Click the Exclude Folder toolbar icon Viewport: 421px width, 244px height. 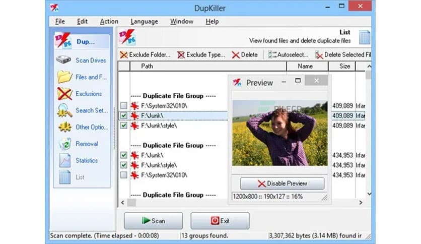click(x=124, y=54)
